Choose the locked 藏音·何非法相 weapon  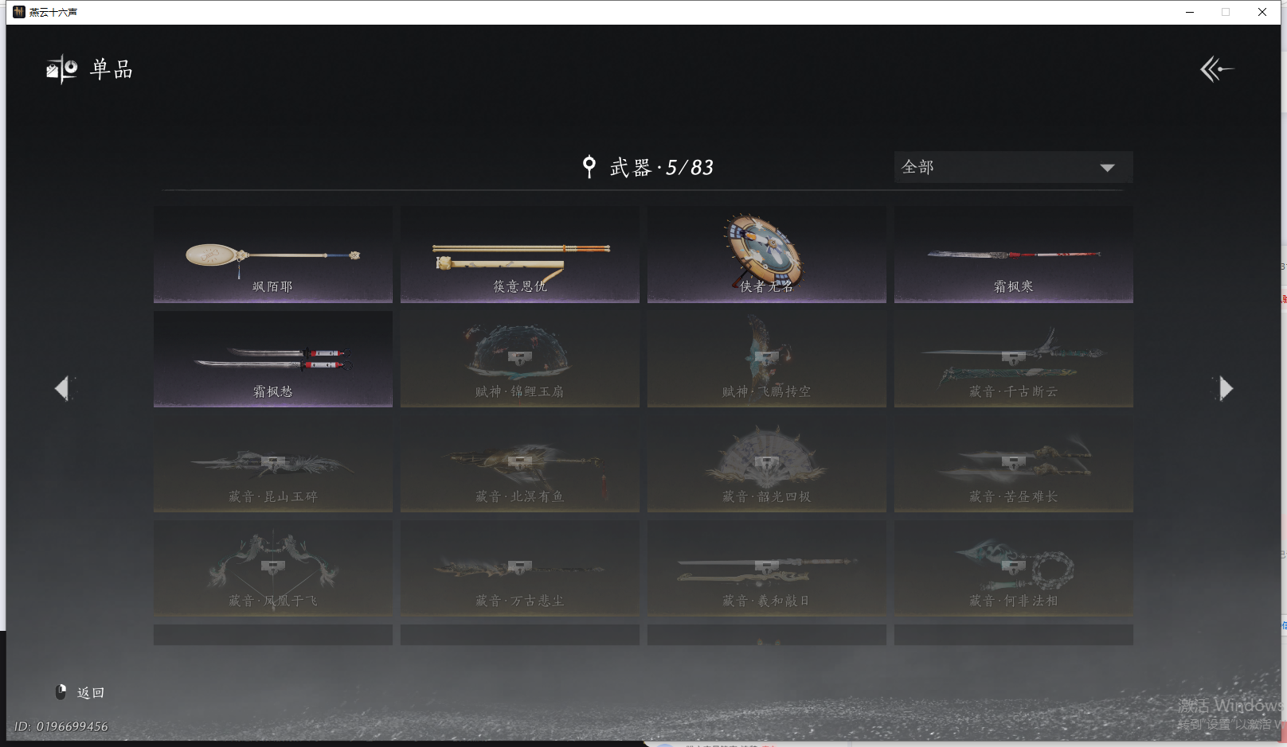click(1014, 569)
